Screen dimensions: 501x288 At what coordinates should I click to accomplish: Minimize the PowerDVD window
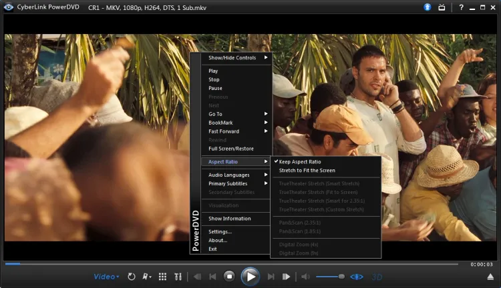pos(472,7)
